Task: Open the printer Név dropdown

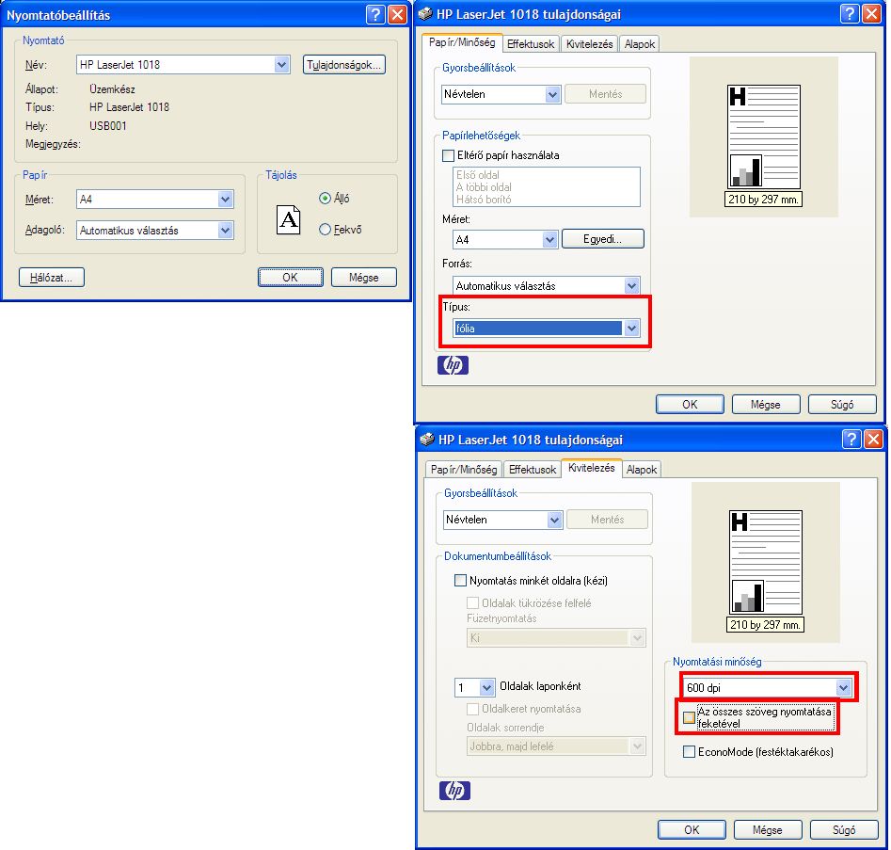Action: tap(282, 65)
